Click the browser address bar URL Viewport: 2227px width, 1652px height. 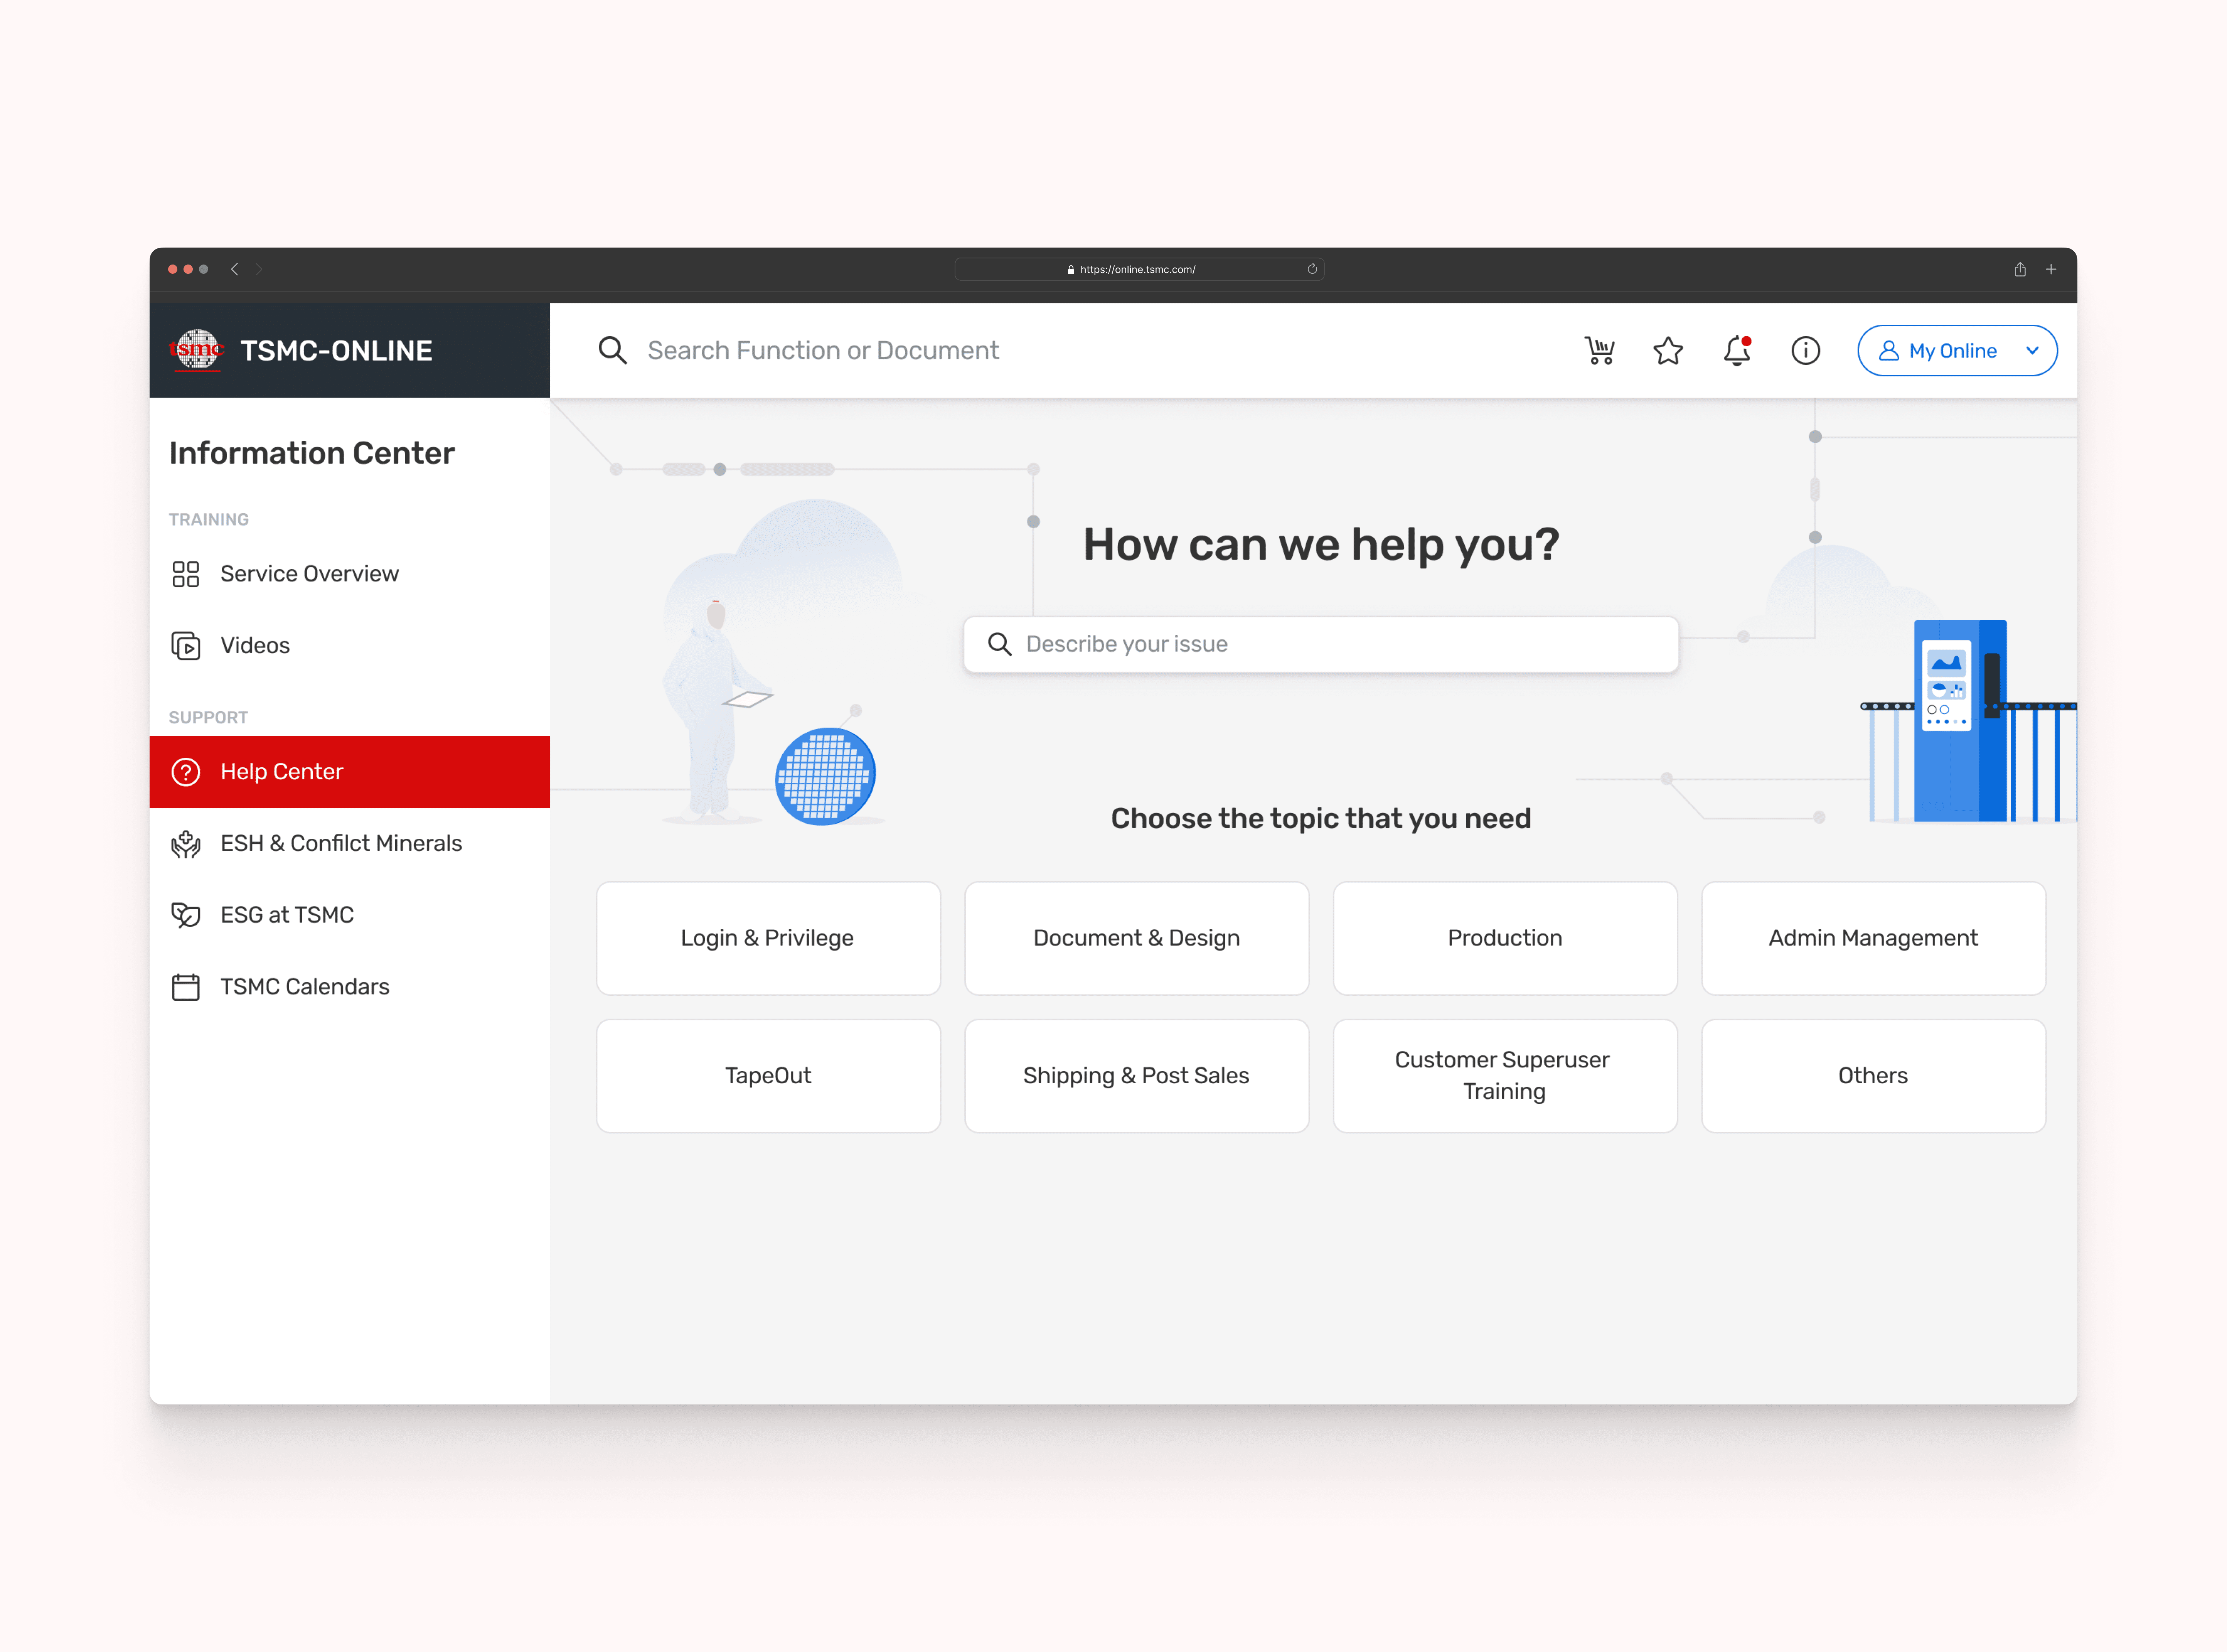(1139, 269)
